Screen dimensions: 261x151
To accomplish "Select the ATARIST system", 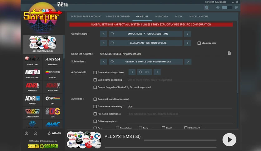I will coord(32,100).
